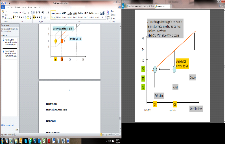The height and width of the screenshot is (144, 225).
Task: Apply numbered list formatting icon
Action: click(36, 13)
